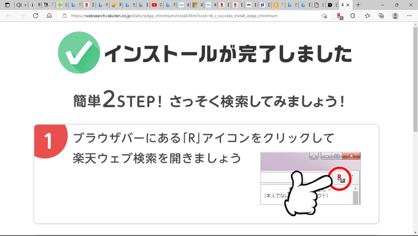The width and height of the screenshot is (418, 236).
Task: Switch to the tab playing audio
Action: coord(21,5)
